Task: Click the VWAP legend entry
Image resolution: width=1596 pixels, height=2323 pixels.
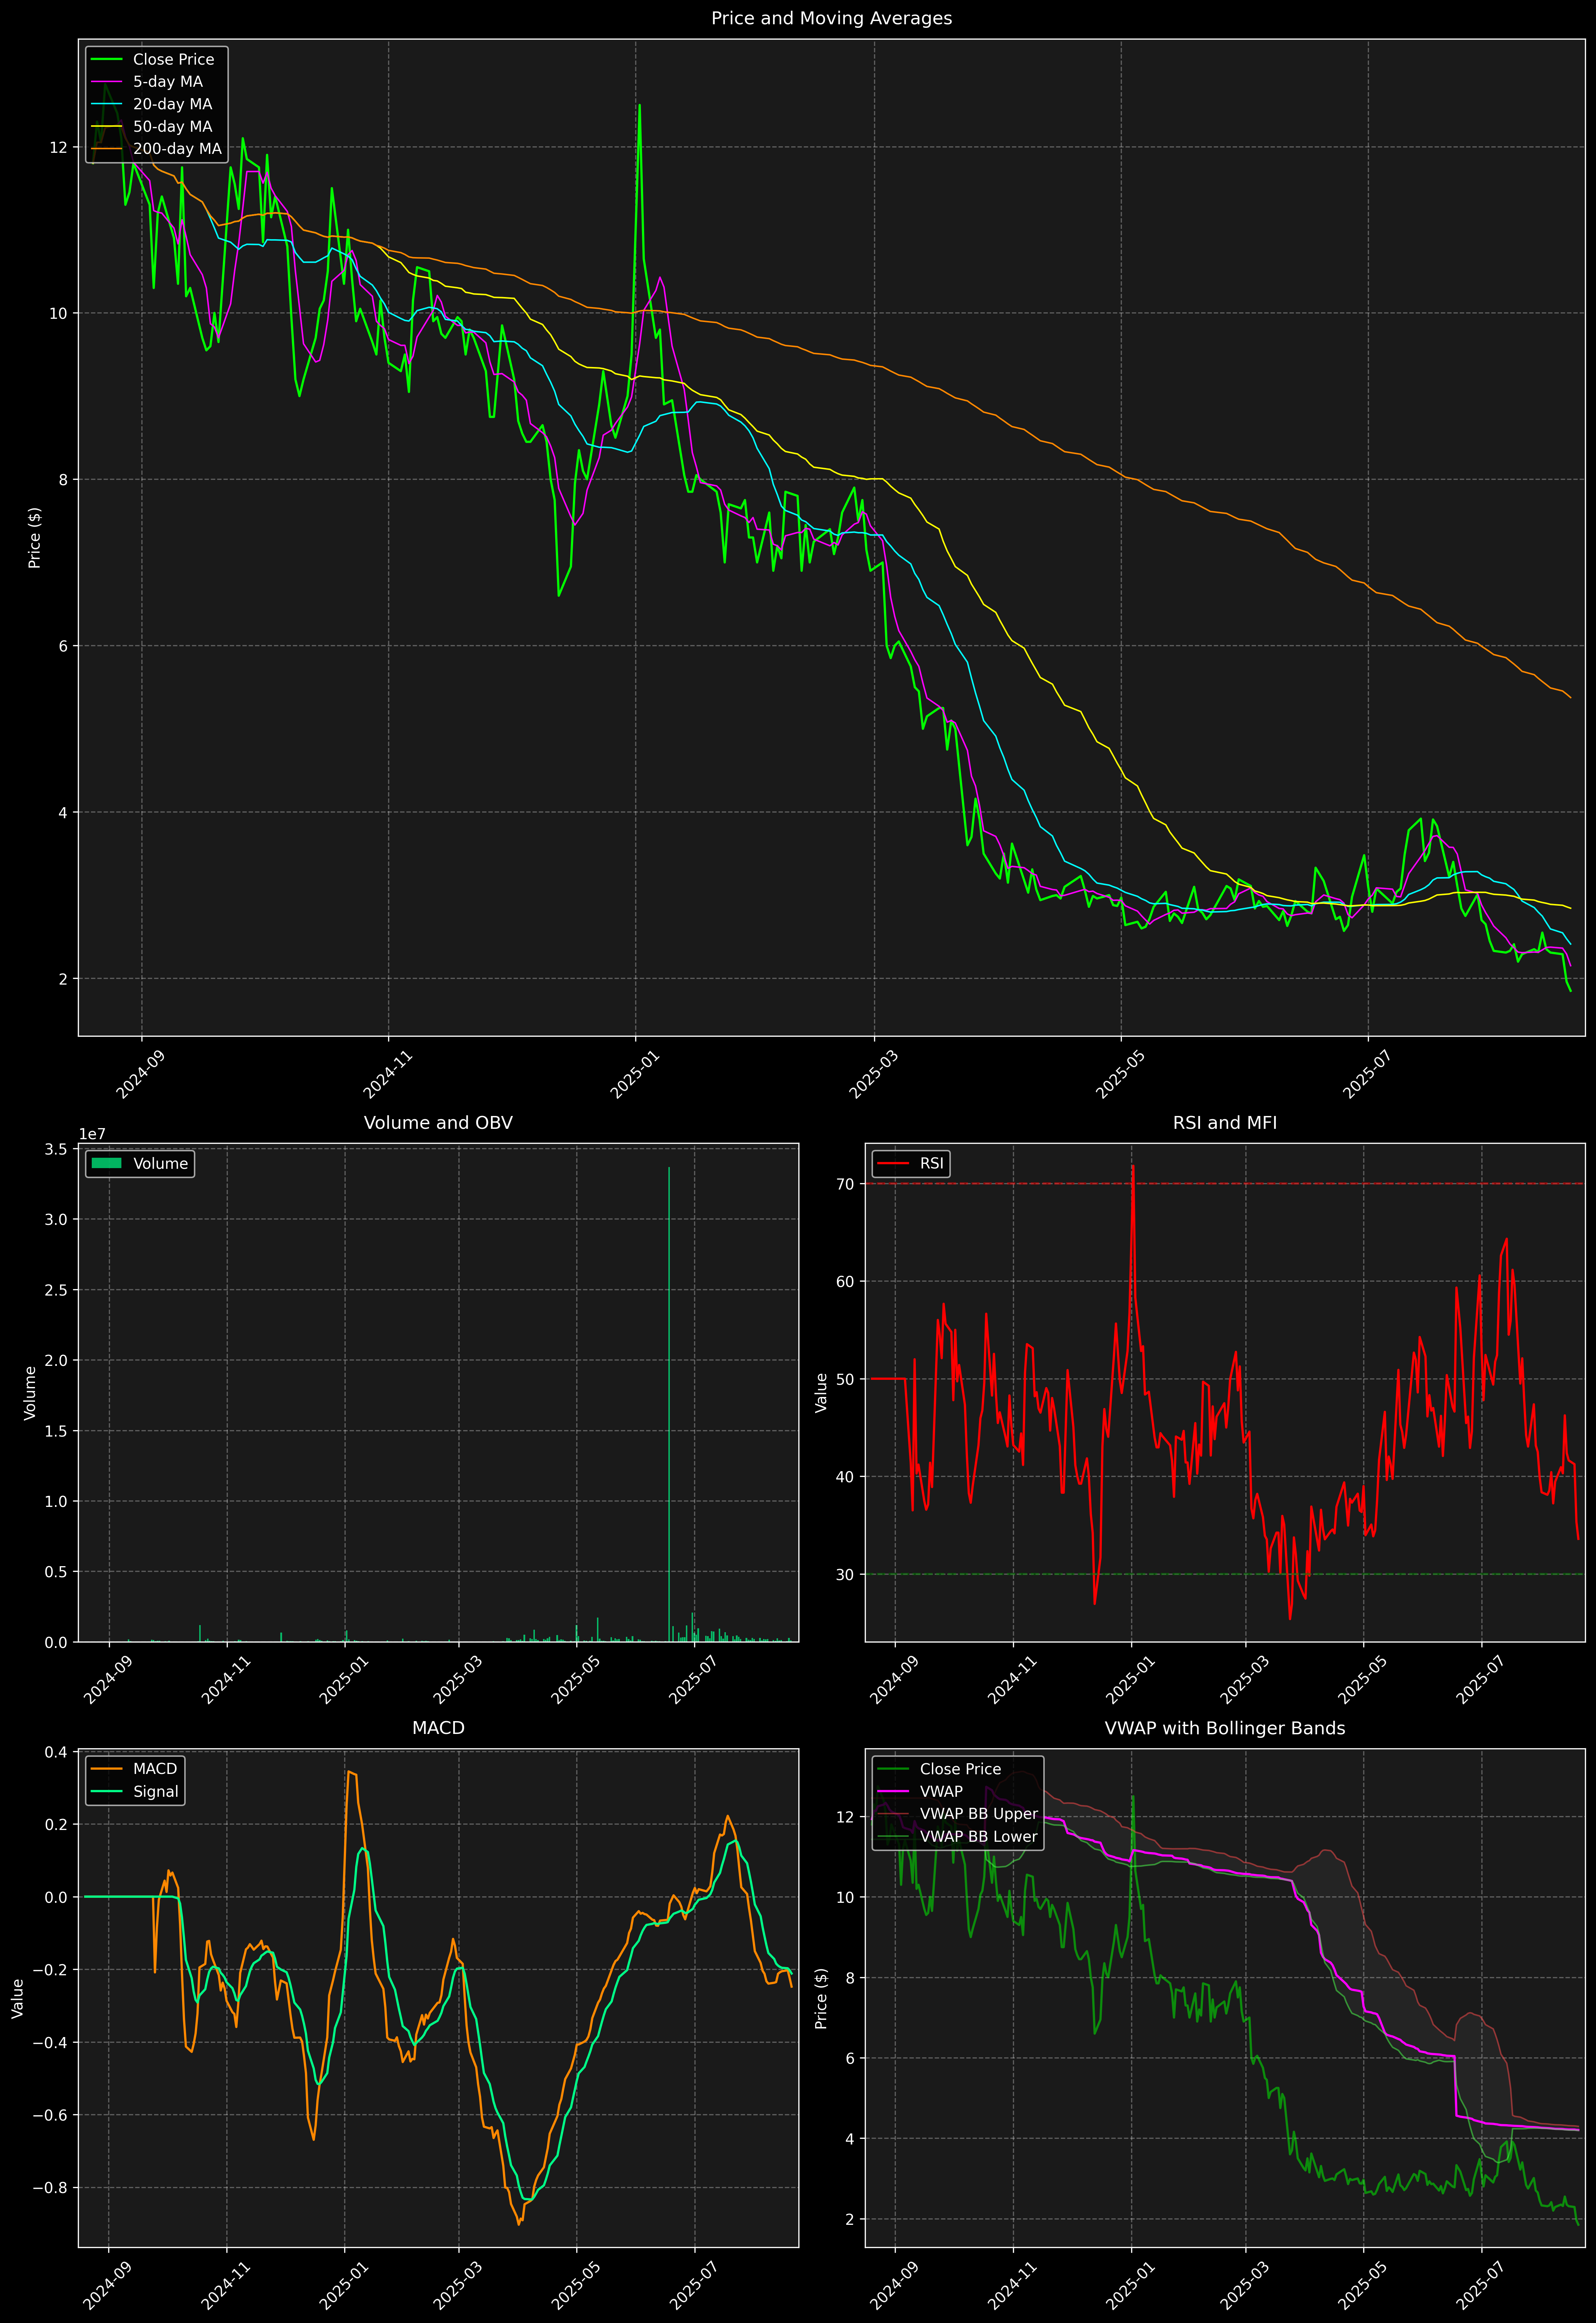Action: [941, 1791]
